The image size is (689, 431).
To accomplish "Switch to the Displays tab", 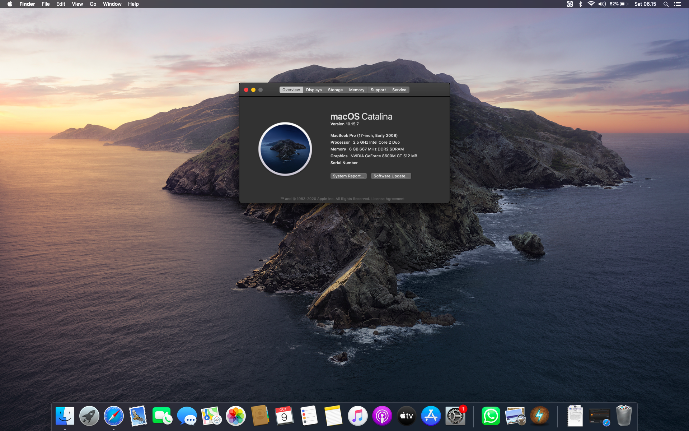I will coord(314,90).
